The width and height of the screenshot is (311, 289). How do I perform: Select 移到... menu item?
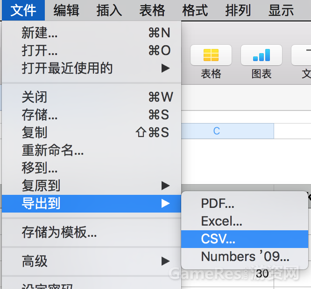tap(92, 168)
